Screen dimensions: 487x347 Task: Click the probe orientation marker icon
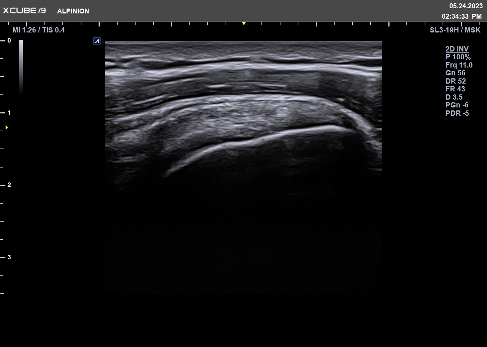(97, 41)
